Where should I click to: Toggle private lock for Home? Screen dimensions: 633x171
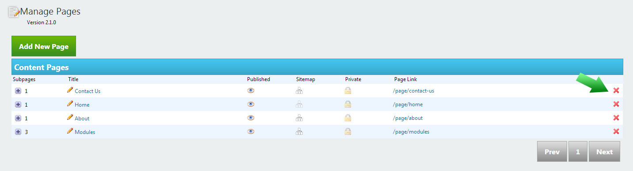click(x=348, y=104)
